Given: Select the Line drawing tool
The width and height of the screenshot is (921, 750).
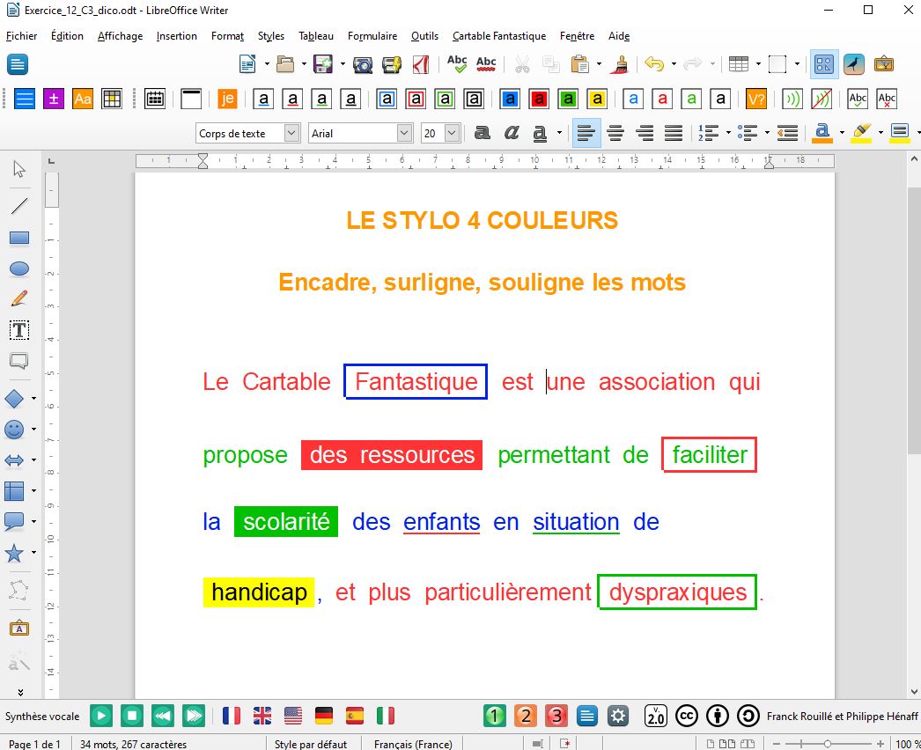Looking at the screenshot, I should tap(18, 206).
